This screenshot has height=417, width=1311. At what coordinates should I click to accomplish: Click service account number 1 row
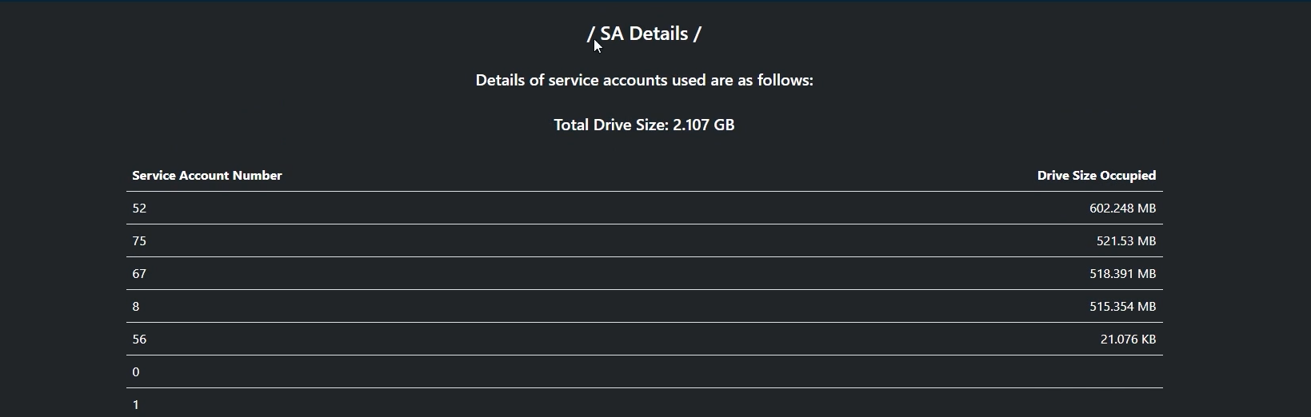coord(644,403)
